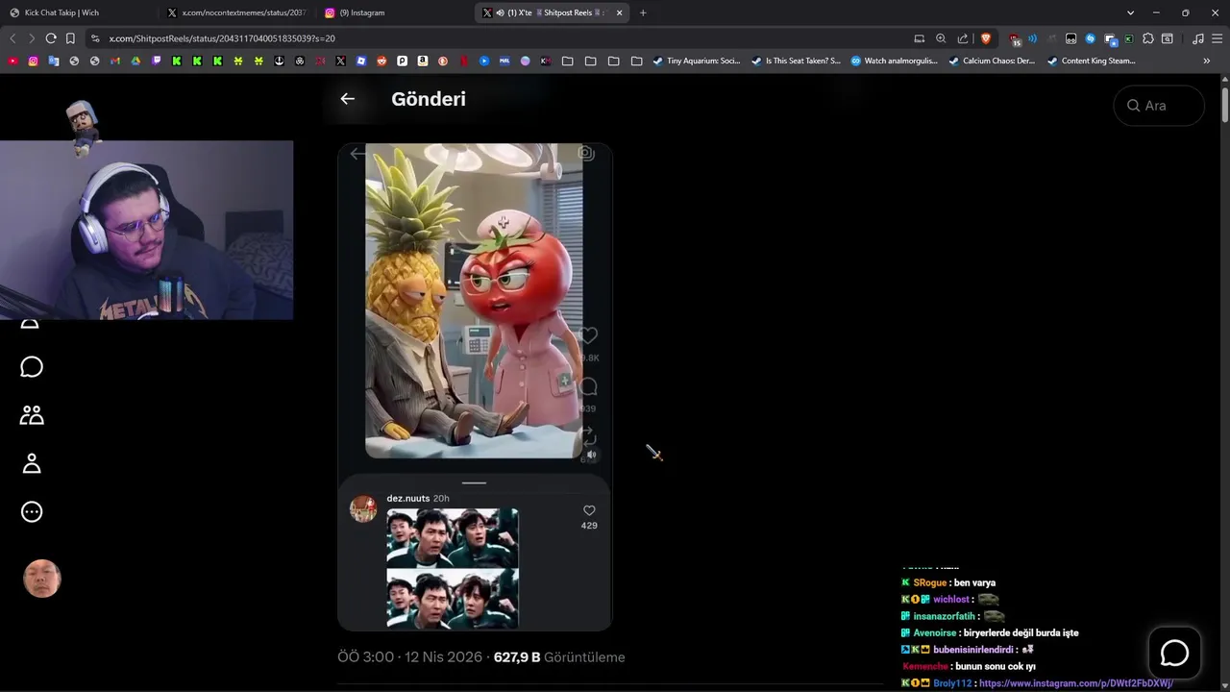Click the pineapple and tomato video
The image size is (1230, 692).
(474, 301)
